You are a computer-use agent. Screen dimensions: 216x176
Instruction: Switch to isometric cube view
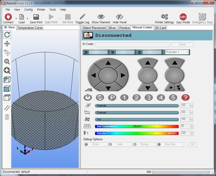tap(7, 80)
